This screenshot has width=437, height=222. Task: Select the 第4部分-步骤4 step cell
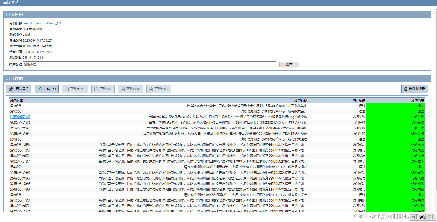53,189
